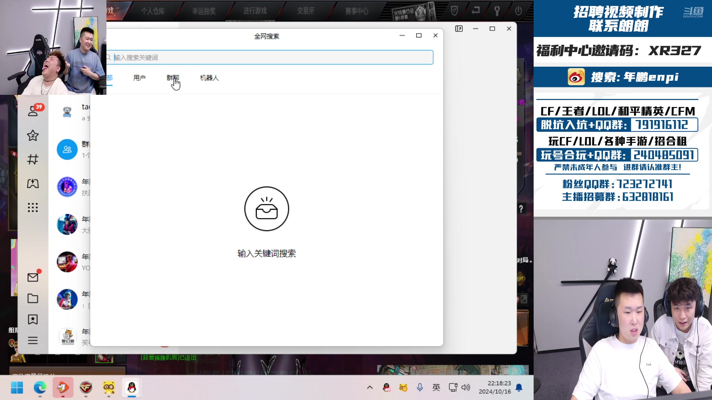Click the game controller sidebar icon
This screenshot has height=400, width=712.
(x=33, y=183)
